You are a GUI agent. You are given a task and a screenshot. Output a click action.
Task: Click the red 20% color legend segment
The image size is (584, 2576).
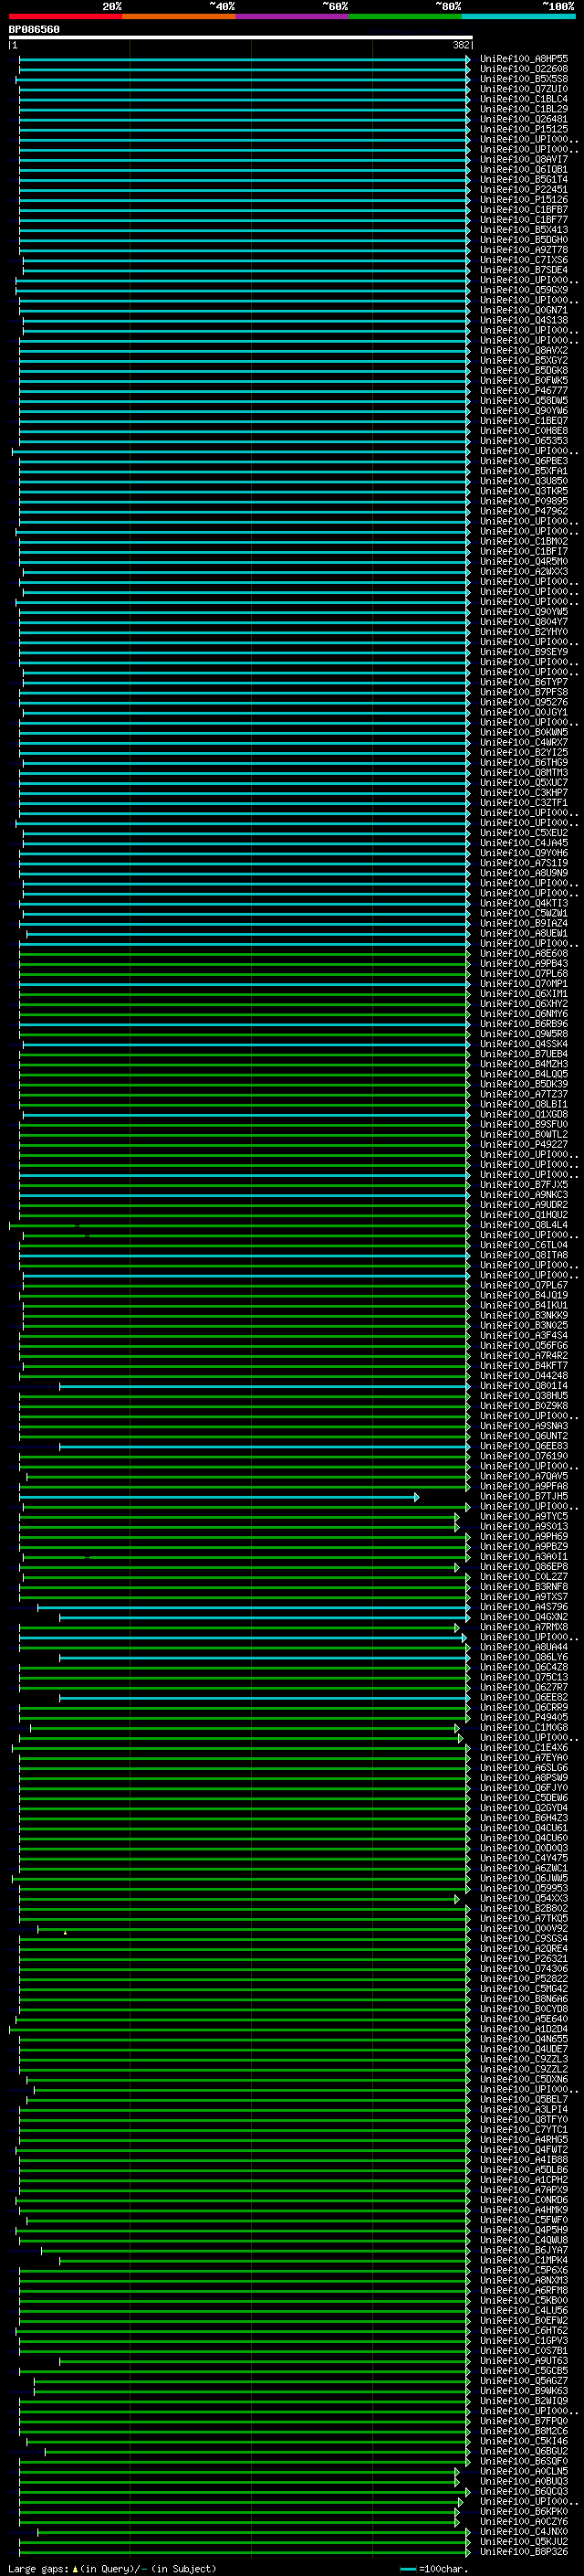click(x=65, y=16)
